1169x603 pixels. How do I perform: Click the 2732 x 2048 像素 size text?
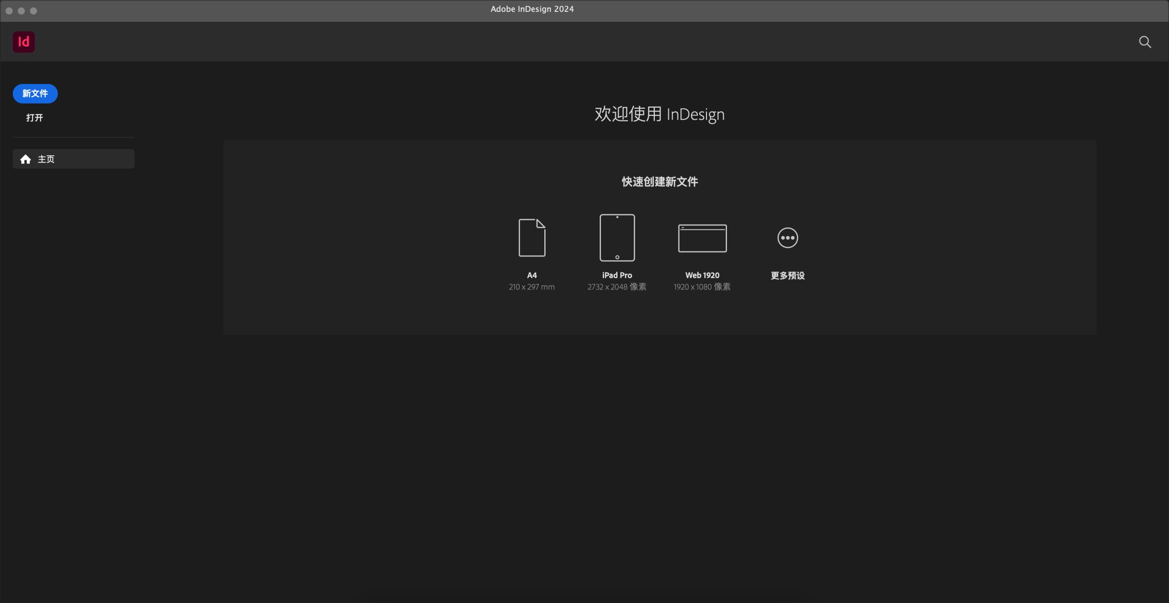[617, 287]
